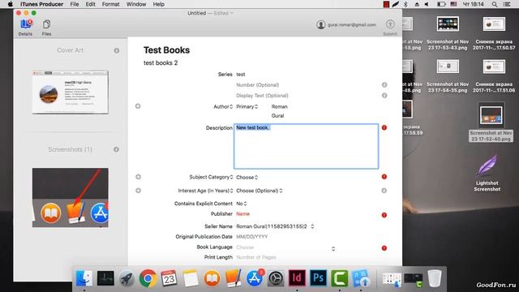This screenshot has height=292, width=519.
Task: Open the Choose (Optional) interest age dropdown
Action: (259, 191)
